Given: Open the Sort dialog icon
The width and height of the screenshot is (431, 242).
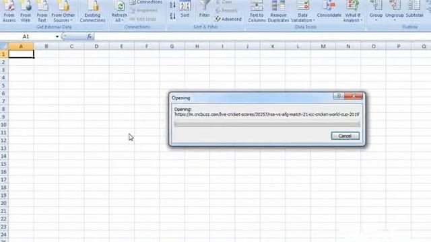Looking at the screenshot, I should (x=185, y=9).
